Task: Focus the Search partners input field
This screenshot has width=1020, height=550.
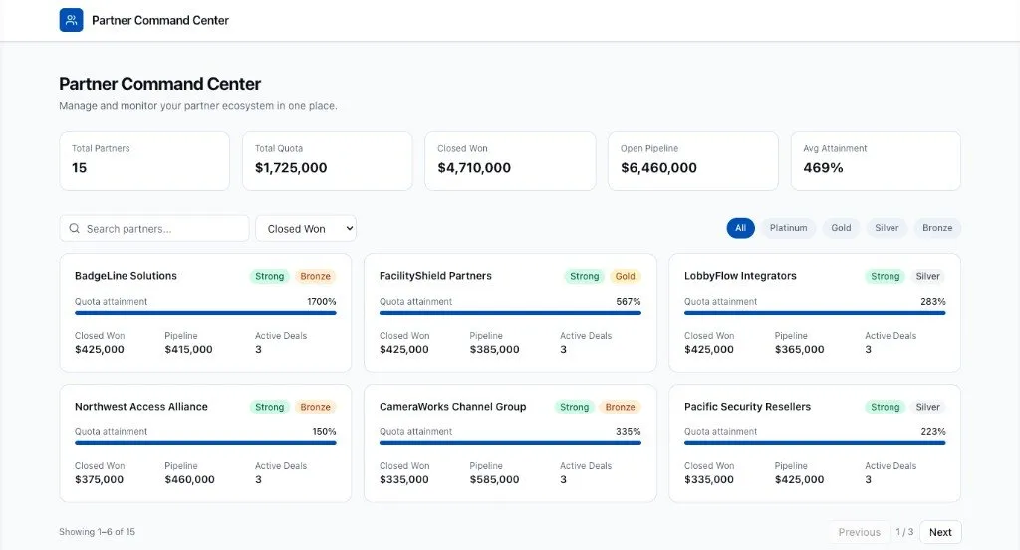Action: point(154,228)
